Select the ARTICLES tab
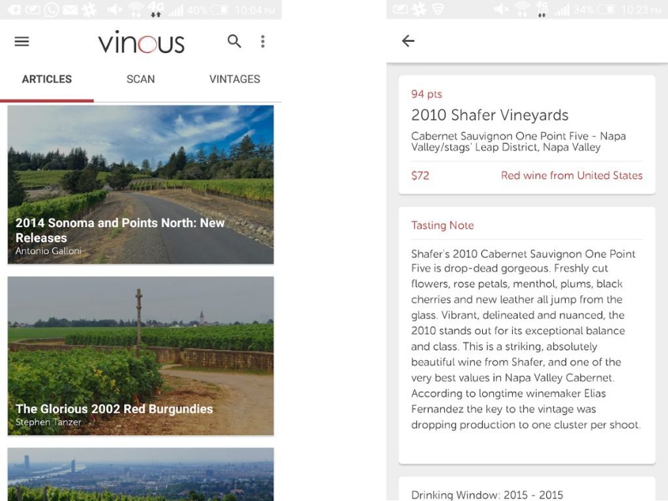Screen dimensions: 668x501 click(x=46, y=79)
